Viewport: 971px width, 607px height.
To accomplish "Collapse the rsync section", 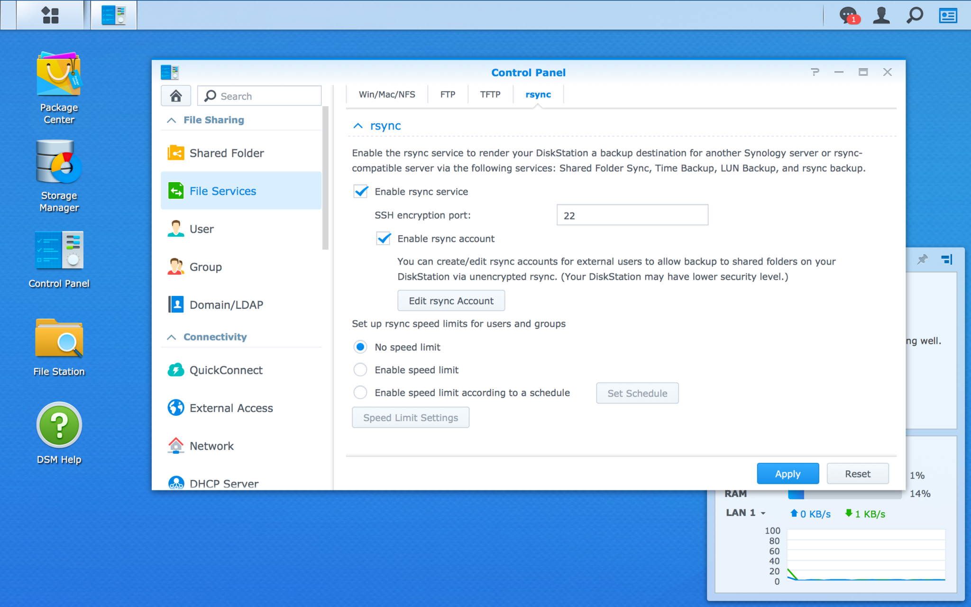I will click(x=357, y=126).
